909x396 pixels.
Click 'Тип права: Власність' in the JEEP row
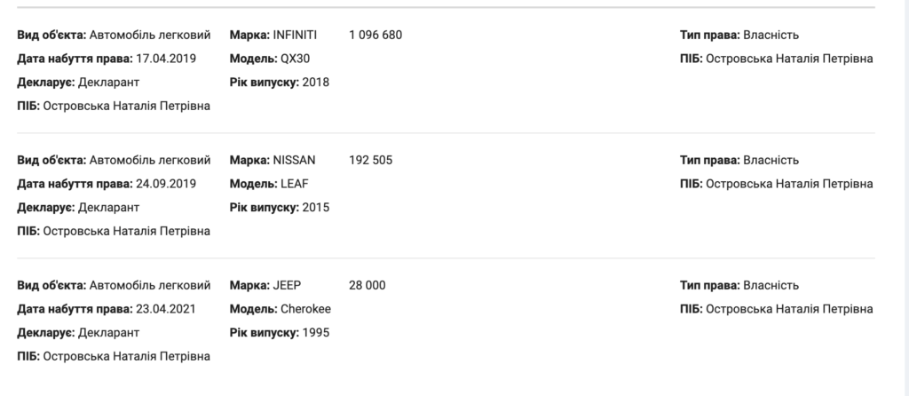(739, 285)
